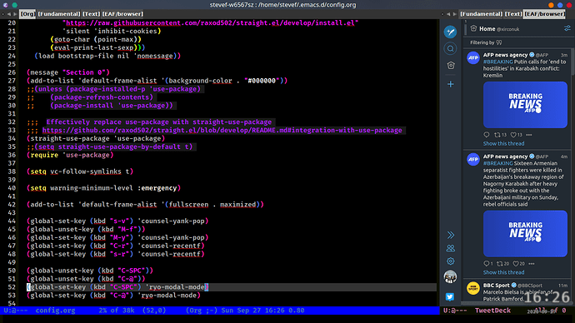Select the [EAF/browser] tab in left window
This screenshot has height=323, width=575.
[122, 14]
